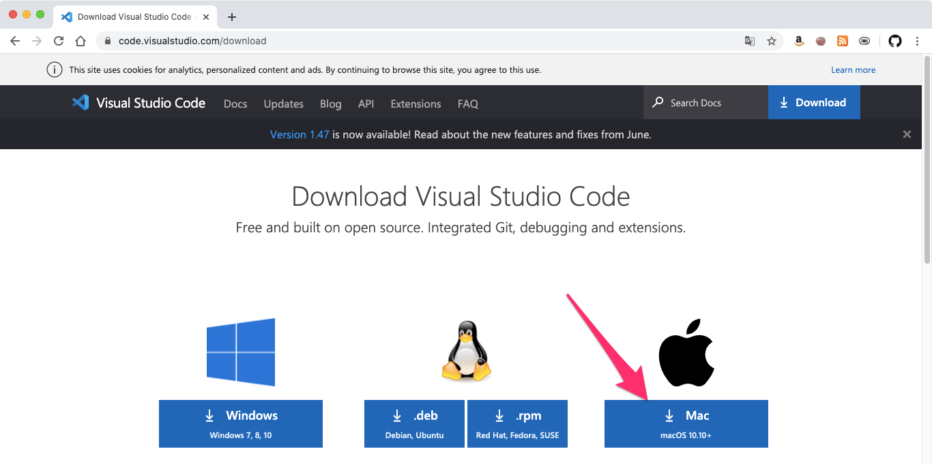
Task: Open the GitHub extension
Action: (894, 41)
